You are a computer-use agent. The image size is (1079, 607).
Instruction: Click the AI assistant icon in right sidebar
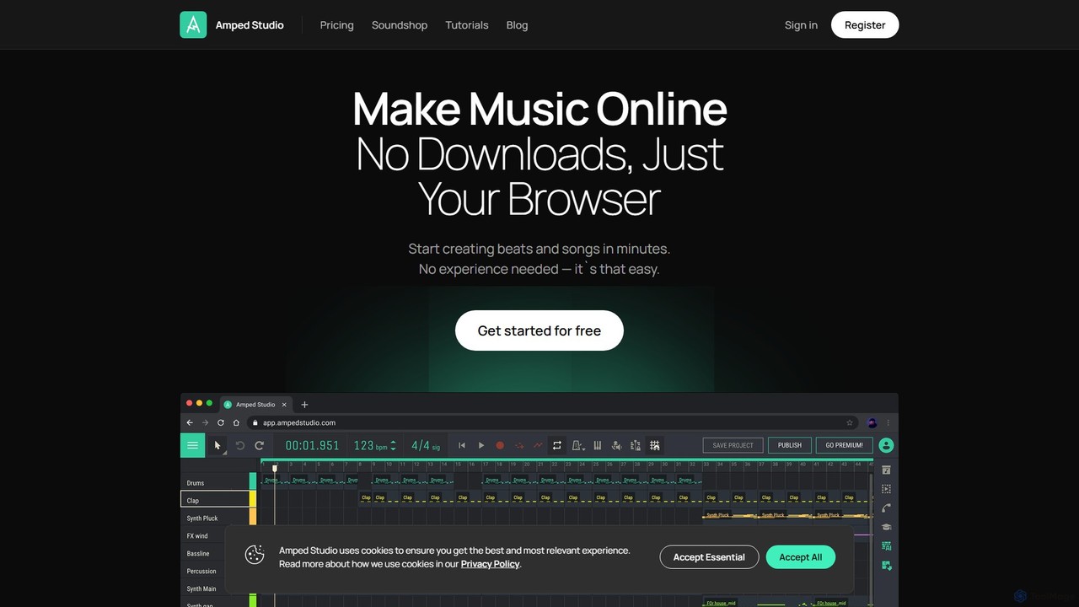point(886,546)
